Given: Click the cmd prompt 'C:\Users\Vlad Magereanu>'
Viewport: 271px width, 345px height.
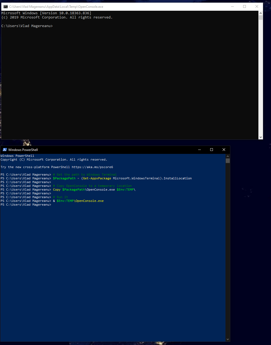Looking at the screenshot, I should pos(27,26).
